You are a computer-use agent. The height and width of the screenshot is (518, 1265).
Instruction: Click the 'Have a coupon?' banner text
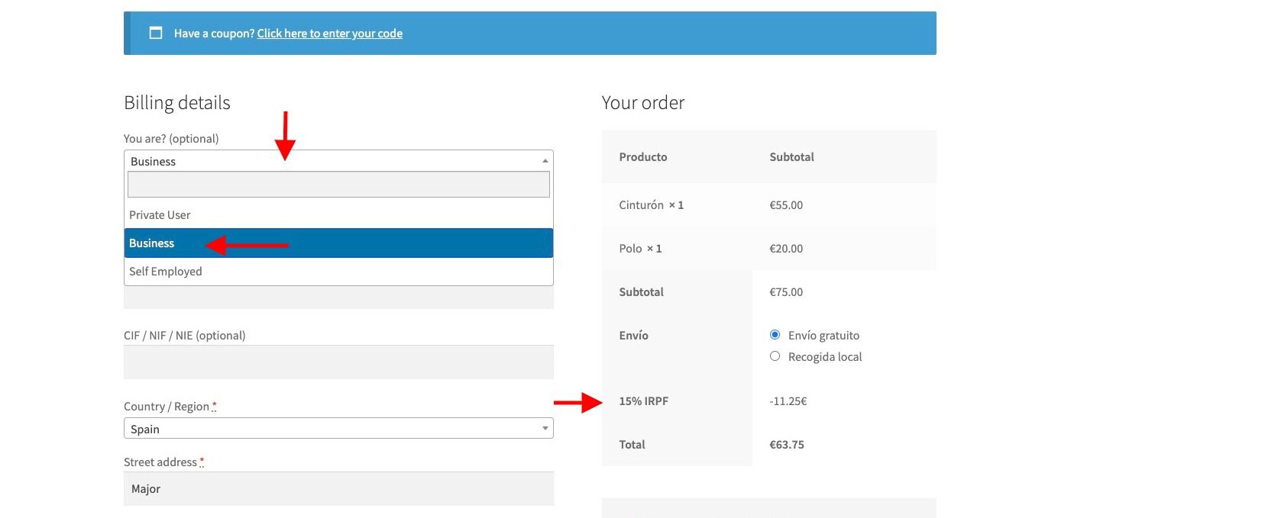point(214,34)
